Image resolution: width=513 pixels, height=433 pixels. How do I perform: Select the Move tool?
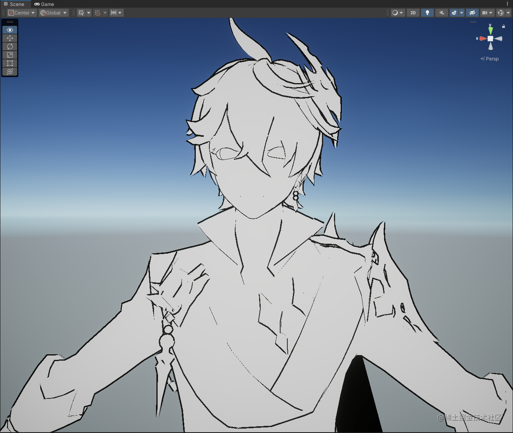coord(10,38)
